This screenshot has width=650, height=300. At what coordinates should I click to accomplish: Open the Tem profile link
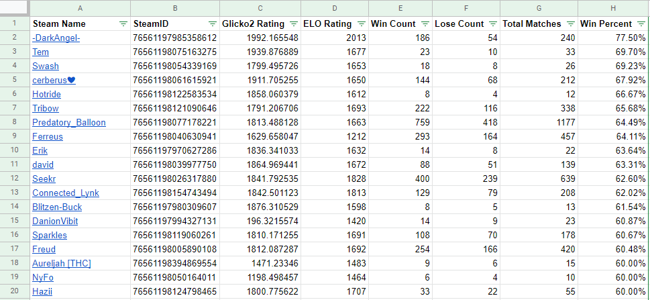point(41,52)
